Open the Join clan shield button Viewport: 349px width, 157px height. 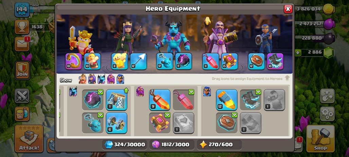[22, 70]
